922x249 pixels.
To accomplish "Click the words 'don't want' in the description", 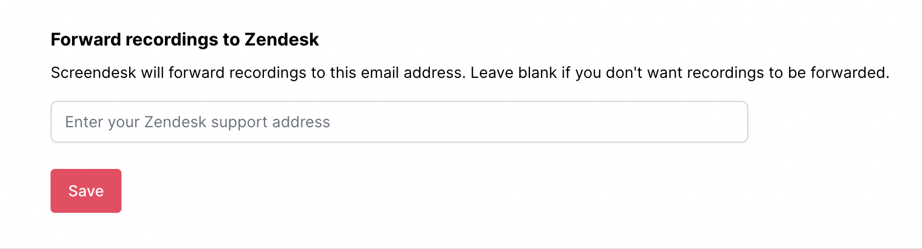I will pyautogui.click(x=624, y=72).
